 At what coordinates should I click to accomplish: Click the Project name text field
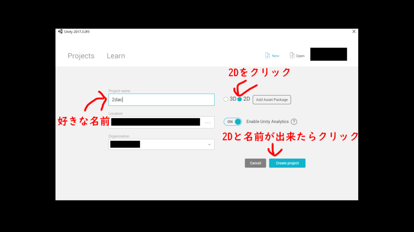coord(161,99)
